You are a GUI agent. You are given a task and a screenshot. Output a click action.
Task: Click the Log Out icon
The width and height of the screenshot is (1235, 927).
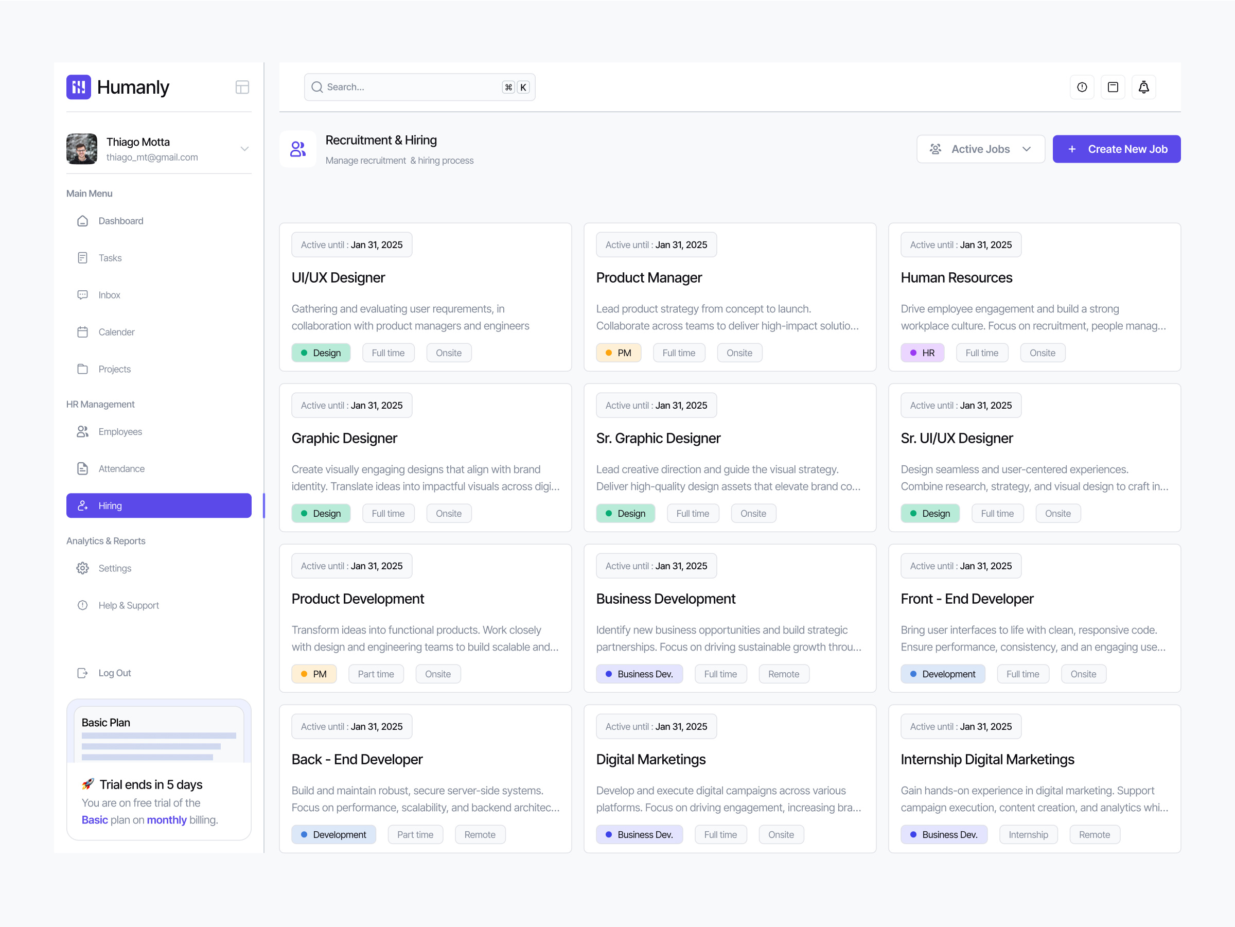[83, 673]
